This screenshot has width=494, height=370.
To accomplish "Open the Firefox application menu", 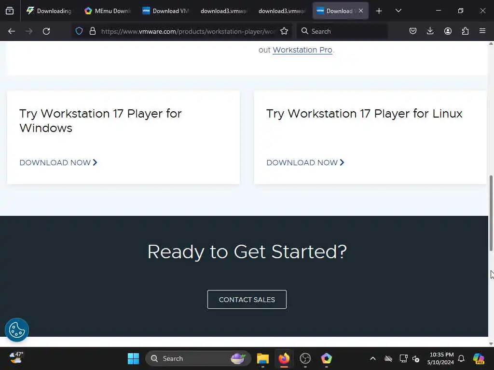I will [x=482, y=31].
